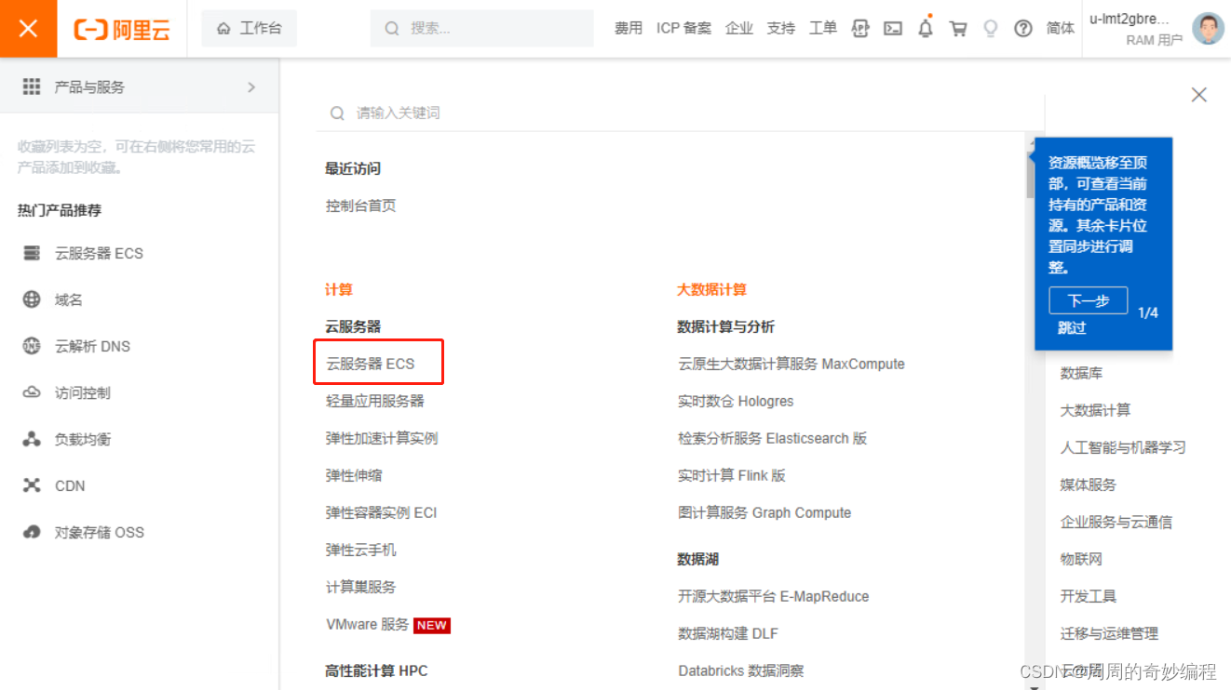This screenshot has width=1231, height=690.
Task: Open the ICP 备案 menu
Action: tap(683, 29)
